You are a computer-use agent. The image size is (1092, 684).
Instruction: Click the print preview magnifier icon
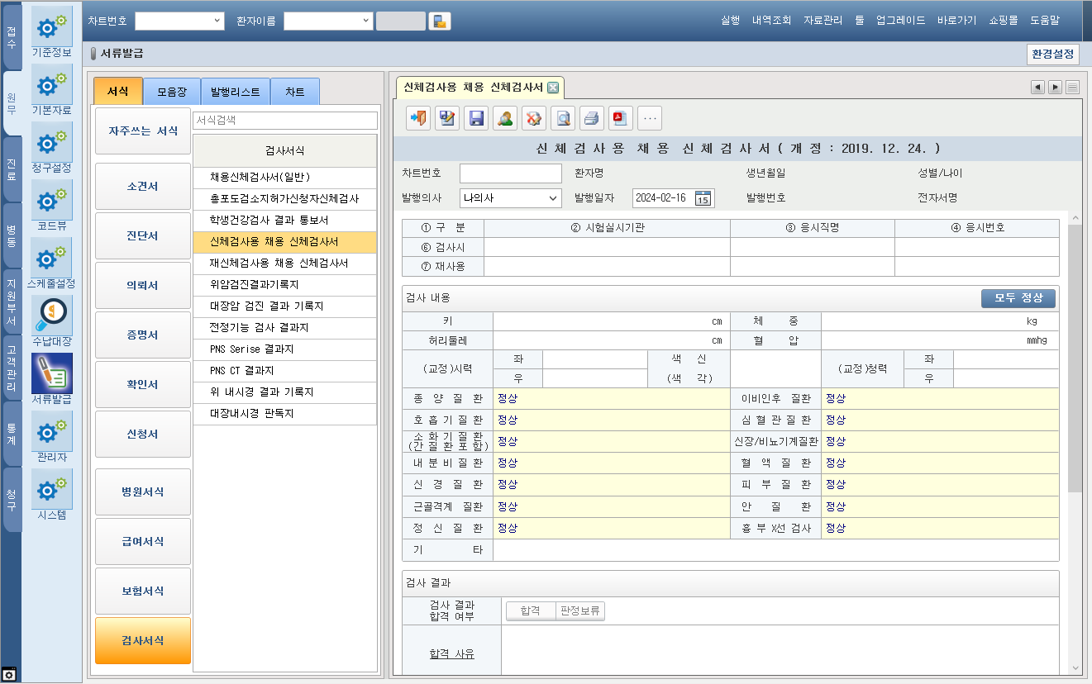(x=563, y=118)
